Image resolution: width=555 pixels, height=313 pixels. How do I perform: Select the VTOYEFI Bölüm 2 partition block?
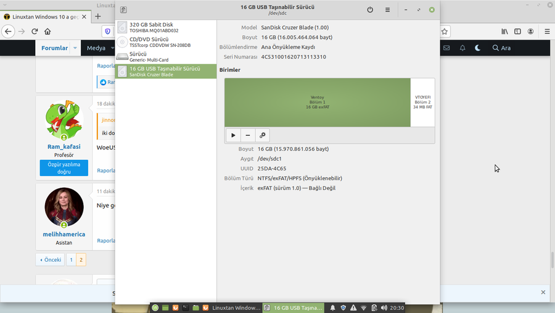coord(422,102)
